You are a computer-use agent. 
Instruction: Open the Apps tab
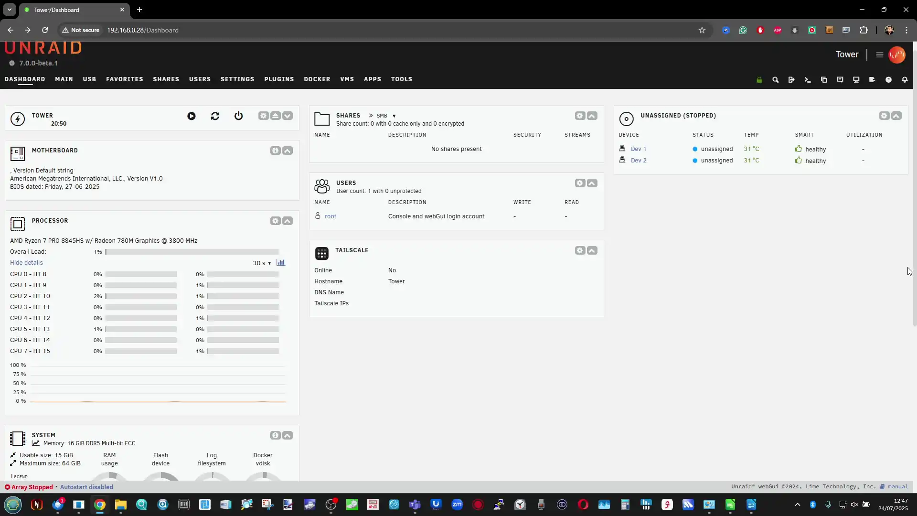coord(373,79)
